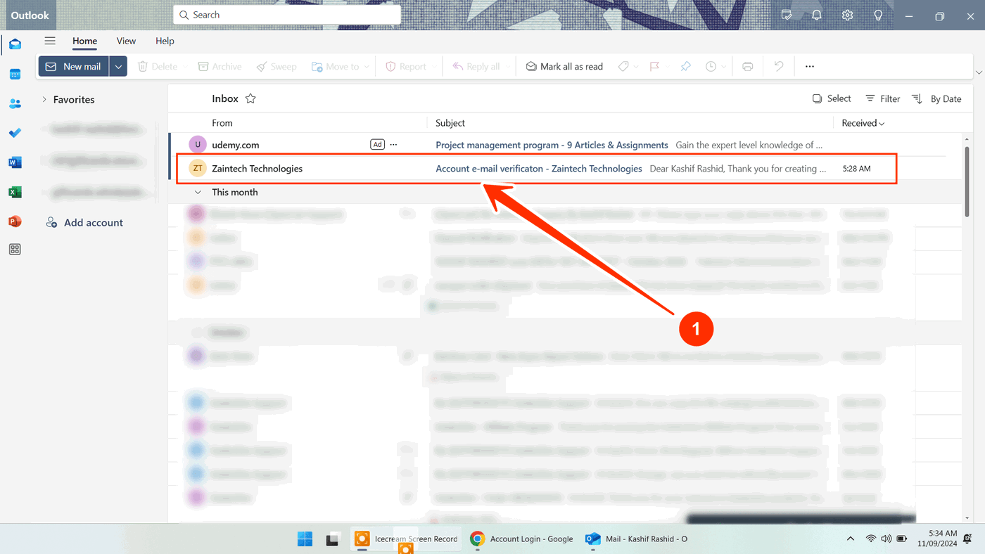Open the By Date sort menu

click(x=936, y=98)
